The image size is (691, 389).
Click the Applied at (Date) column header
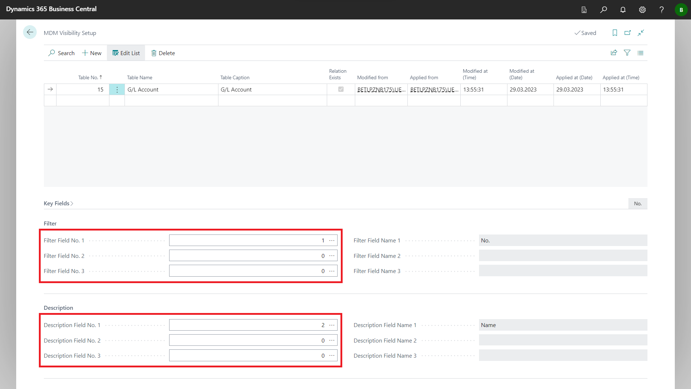574,77
